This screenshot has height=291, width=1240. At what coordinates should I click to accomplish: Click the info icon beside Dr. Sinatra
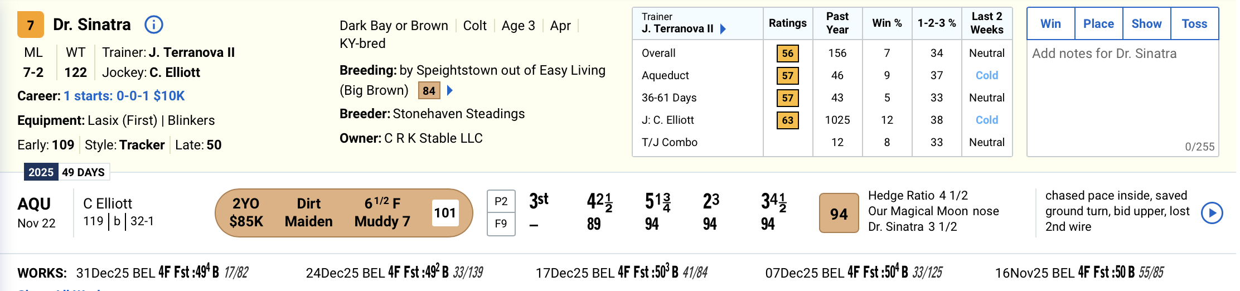(x=153, y=25)
